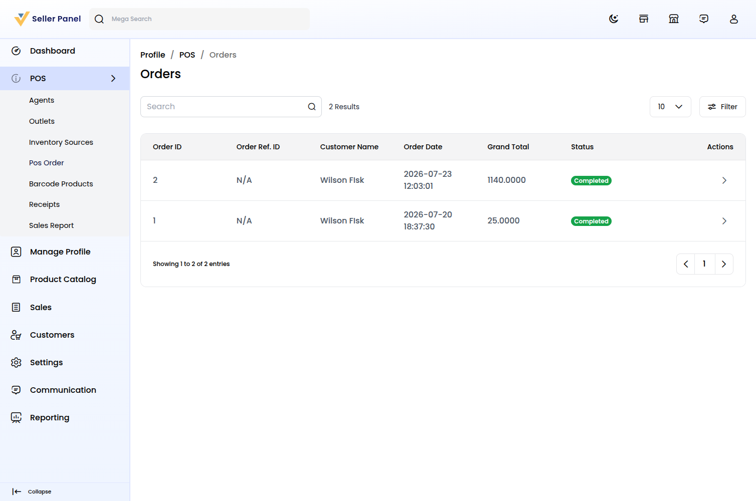Image resolution: width=756 pixels, height=501 pixels.
Task: Click grand total 1140.0000
Action: [506, 180]
